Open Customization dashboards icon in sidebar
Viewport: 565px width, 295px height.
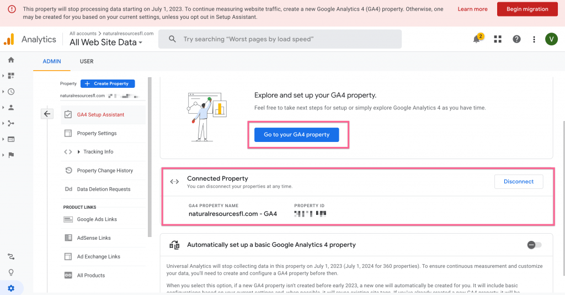pyautogui.click(x=11, y=76)
